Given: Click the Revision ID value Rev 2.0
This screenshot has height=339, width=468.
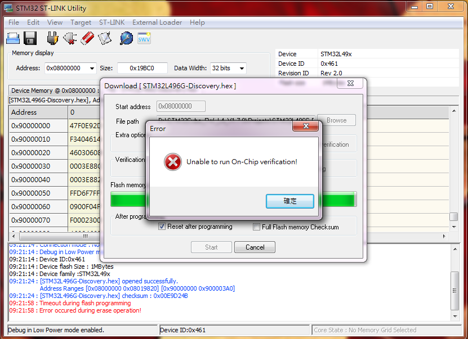Looking at the screenshot, I should 331,73.
